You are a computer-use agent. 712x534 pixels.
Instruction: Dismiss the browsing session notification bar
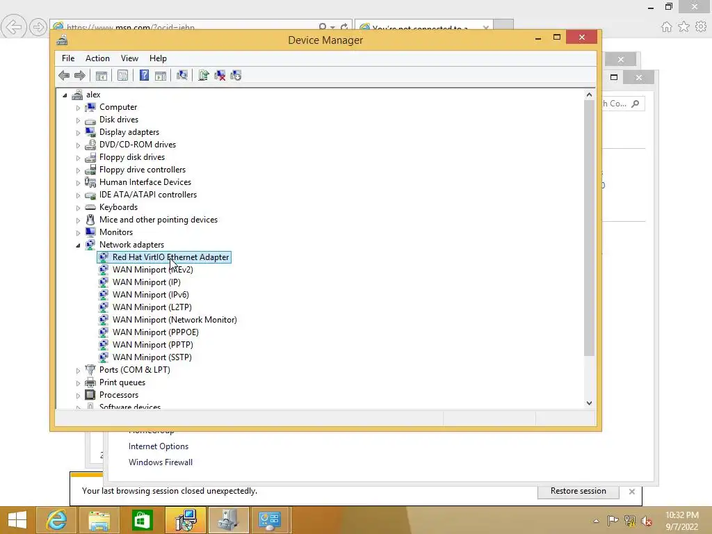pos(631,492)
